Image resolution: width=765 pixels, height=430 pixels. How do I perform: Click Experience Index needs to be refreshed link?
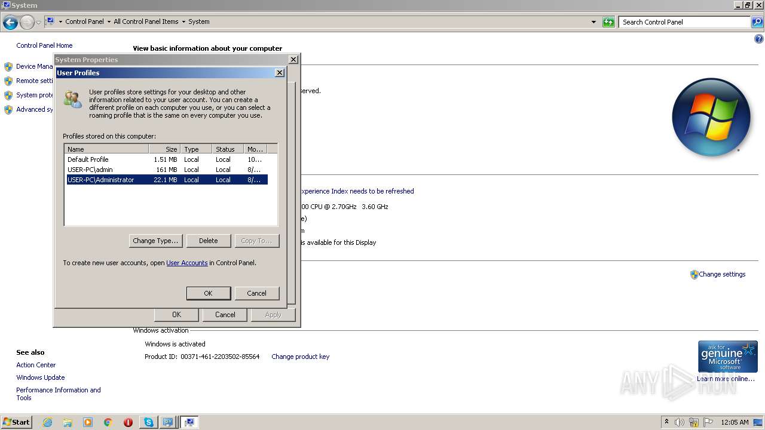357,191
